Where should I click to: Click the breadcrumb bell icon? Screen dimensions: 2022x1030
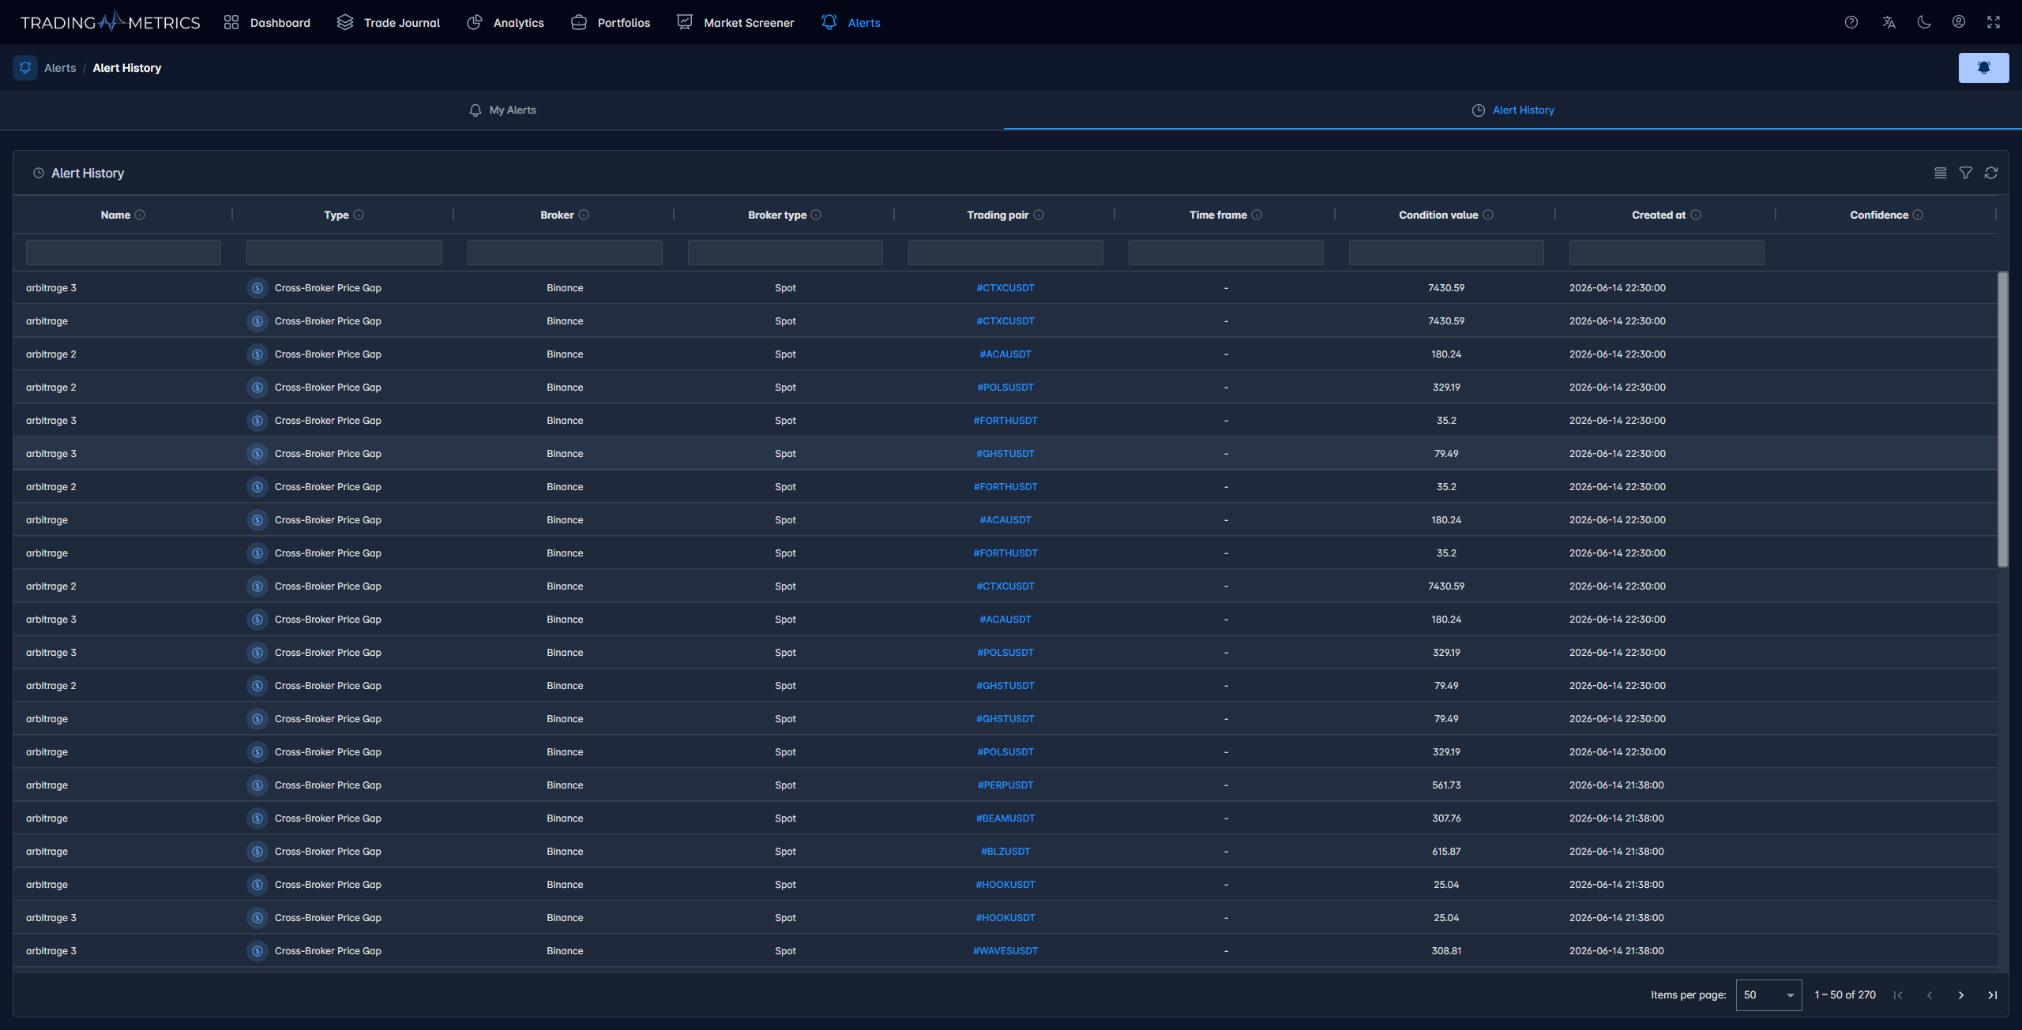25,68
